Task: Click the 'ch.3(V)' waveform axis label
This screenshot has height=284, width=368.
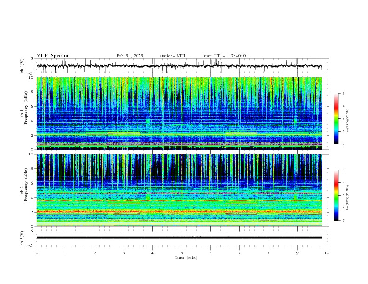Action: coord(22,238)
